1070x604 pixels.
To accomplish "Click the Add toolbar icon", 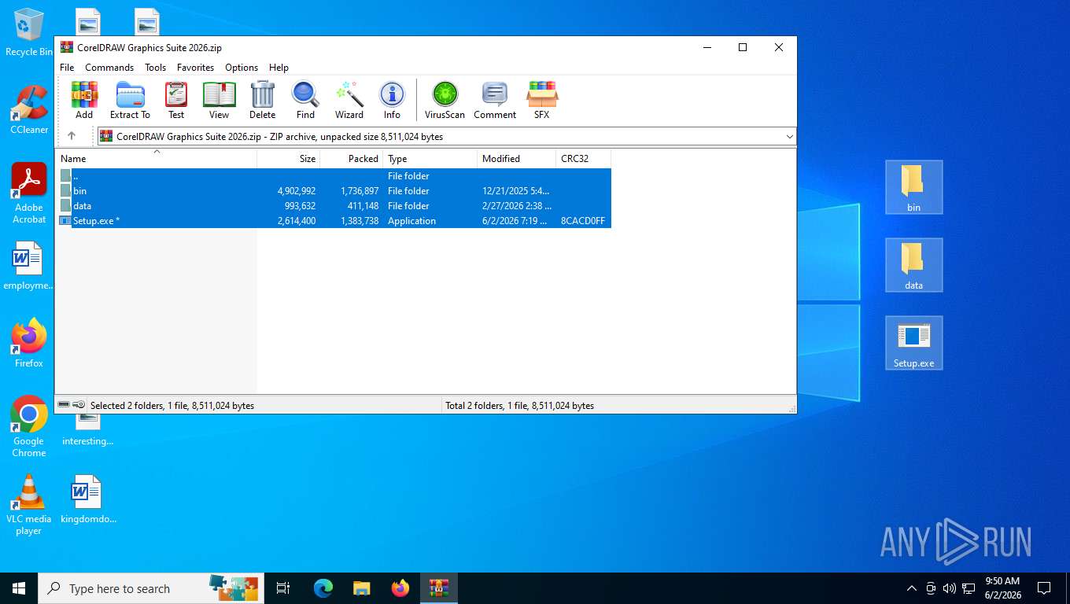I will point(84,100).
